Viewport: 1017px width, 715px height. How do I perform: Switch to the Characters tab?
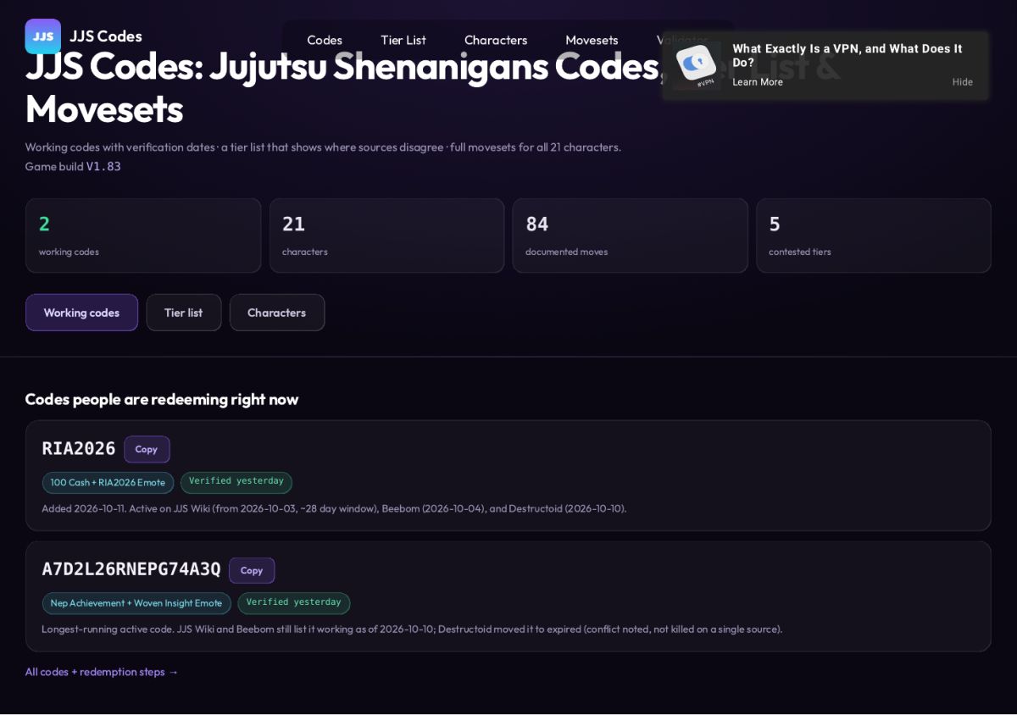point(277,313)
